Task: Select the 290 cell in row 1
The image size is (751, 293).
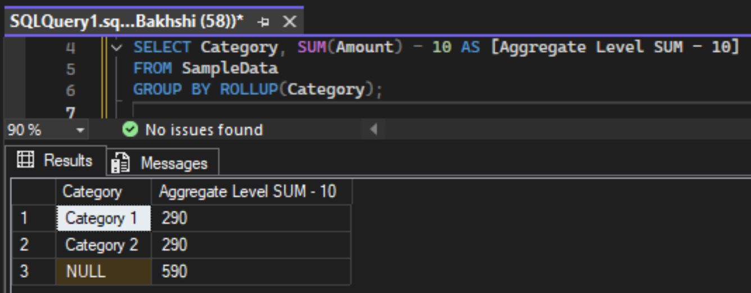Action: pos(251,218)
